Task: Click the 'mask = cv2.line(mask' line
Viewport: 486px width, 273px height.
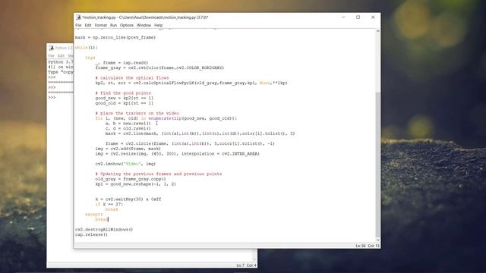Action: pos(200,133)
